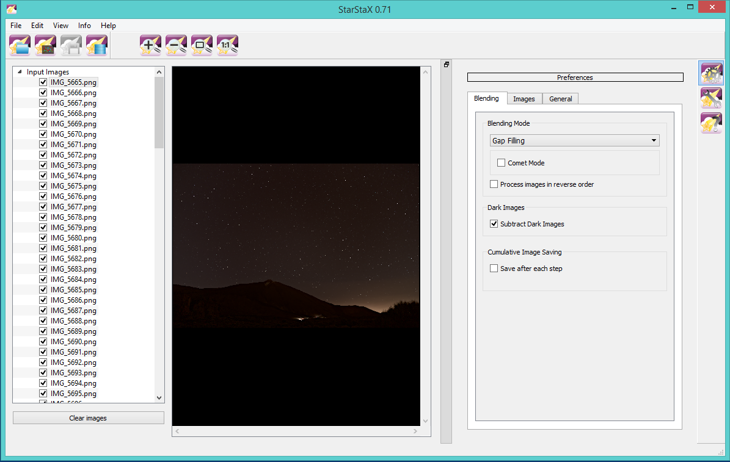Viewport: 730px width, 462px height.
Task: Click preview horizontal scrollbar right arrow
Action: (x=415, y=431)
